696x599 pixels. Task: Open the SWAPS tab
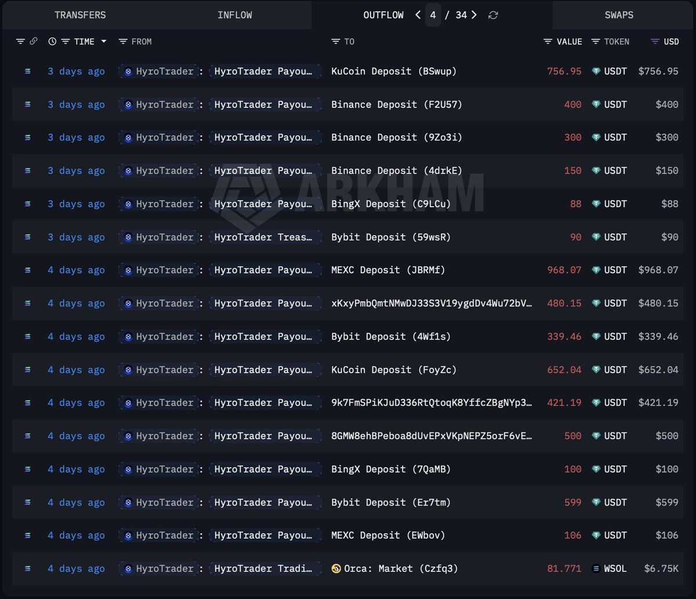(619, 15)
